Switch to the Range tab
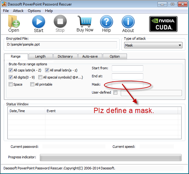The height and width of the screenshot is (174, 189). tap(16, 56)
